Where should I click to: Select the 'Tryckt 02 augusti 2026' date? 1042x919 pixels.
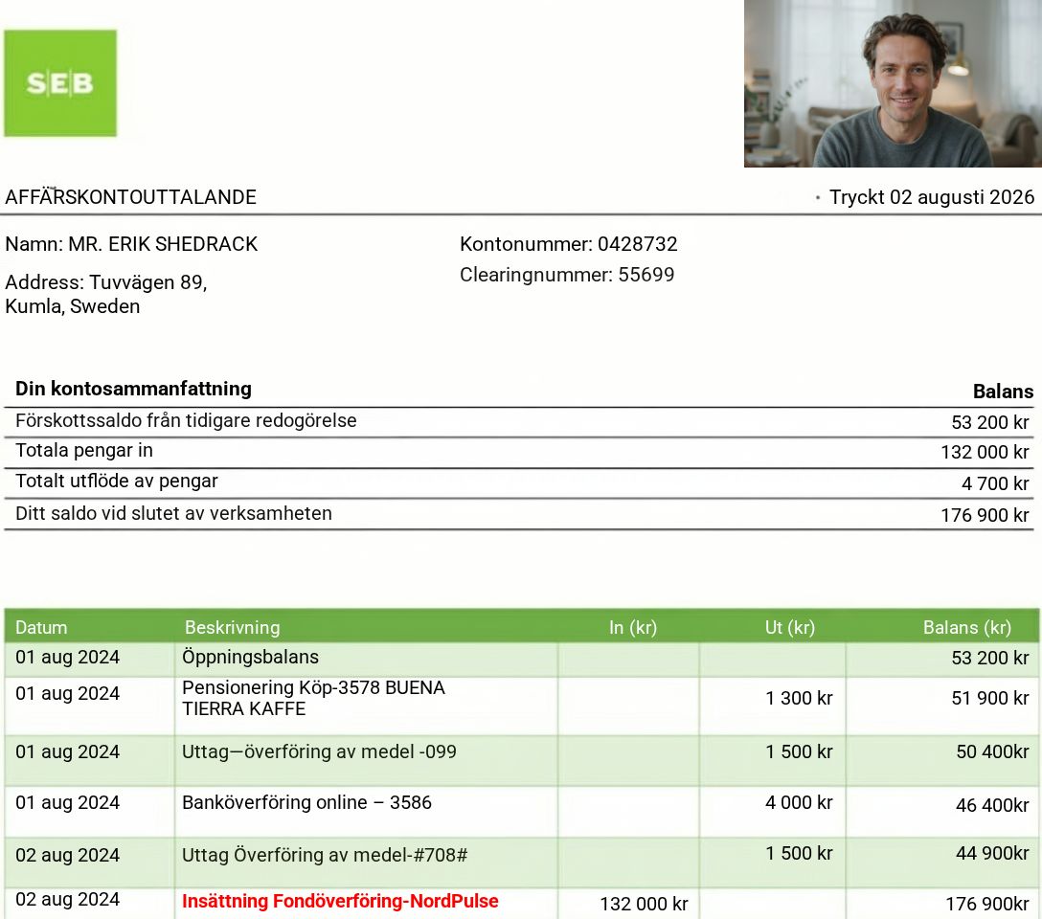[x=932, y=197]
